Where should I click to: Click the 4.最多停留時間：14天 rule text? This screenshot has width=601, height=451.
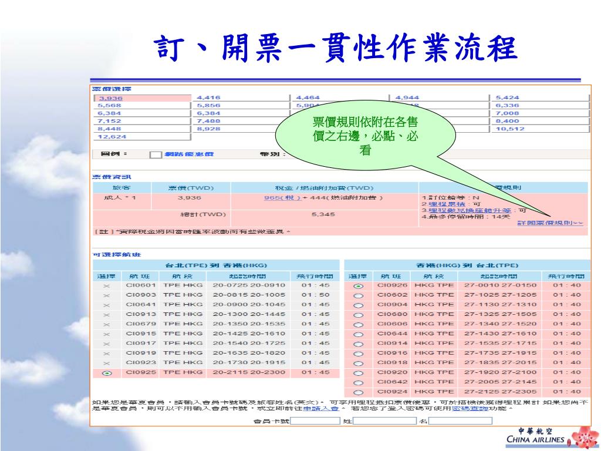(x=465, y=217)
